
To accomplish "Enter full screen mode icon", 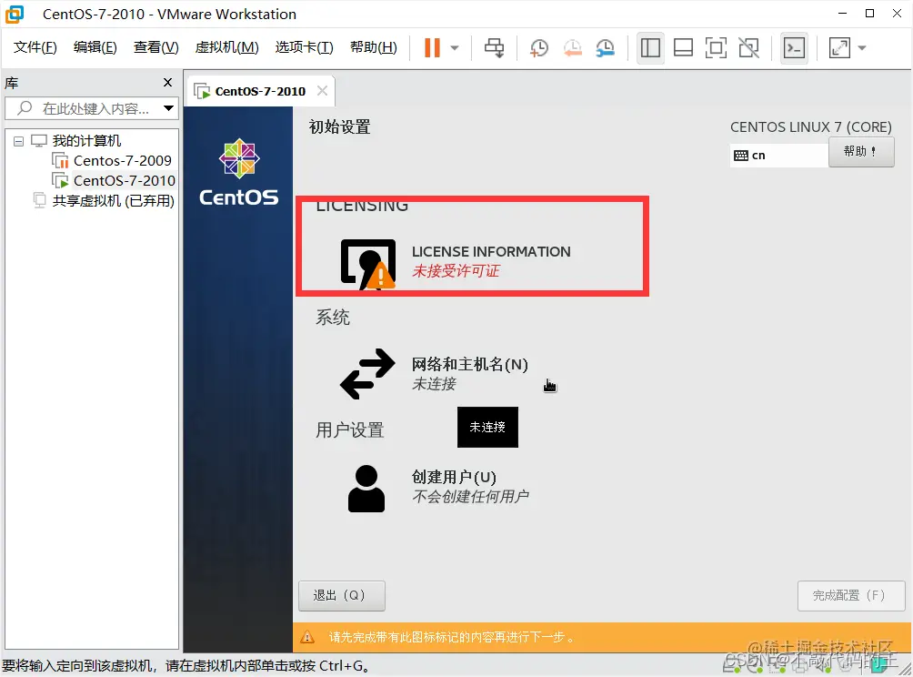I will point(716,48).
